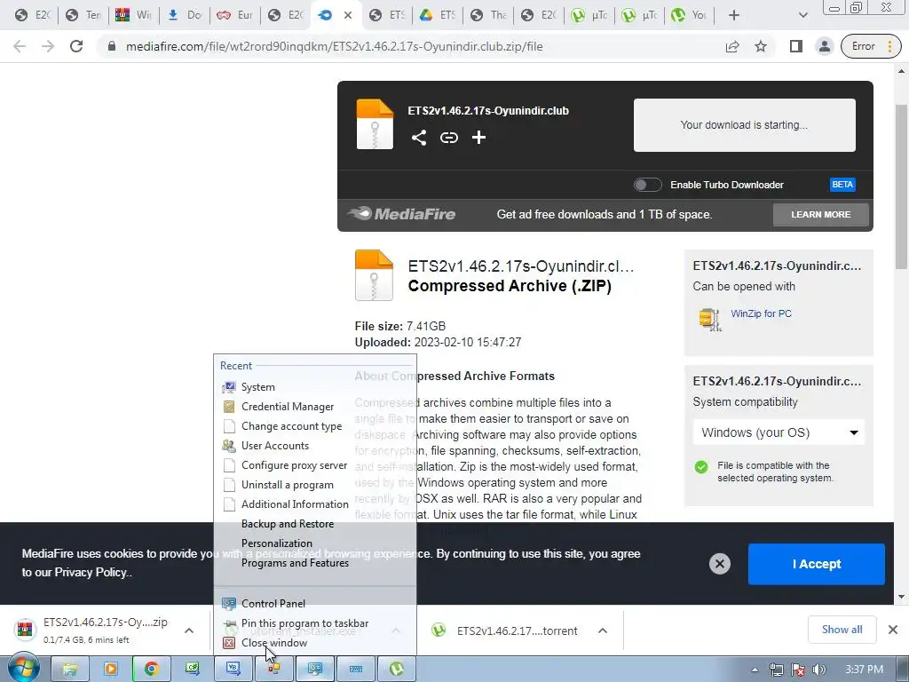Click LEARN MORE button

(820, 215)
